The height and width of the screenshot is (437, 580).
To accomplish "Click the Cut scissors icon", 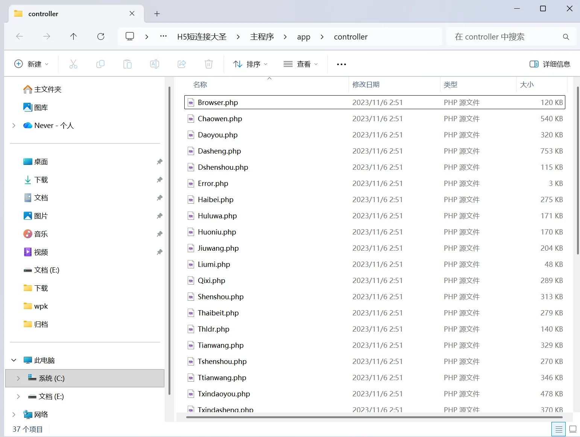I will click(x=73, y=64).
